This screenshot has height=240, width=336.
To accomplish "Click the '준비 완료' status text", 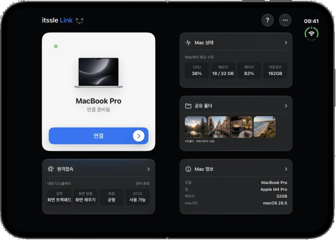I will click(143, 183).
